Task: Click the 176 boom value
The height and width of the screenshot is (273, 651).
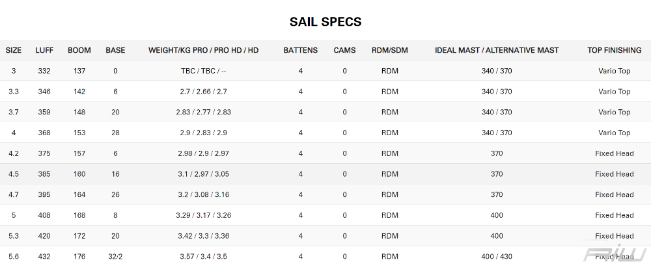Action: tap(79, 257)
